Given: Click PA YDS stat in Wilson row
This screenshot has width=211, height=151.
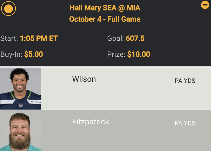Looking at the screenshot, I should click(x=185, y=81).
